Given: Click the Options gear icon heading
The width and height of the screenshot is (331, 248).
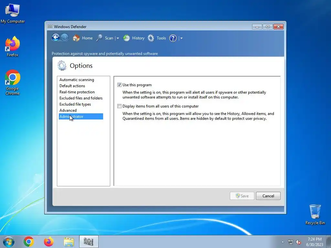Looking at the screenshot, I should point(62,66).
